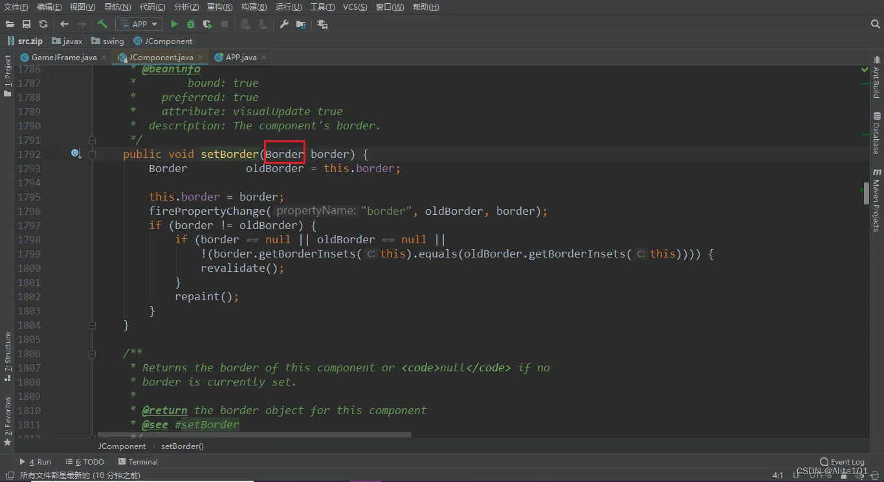Save all with the floppy disk icon
Viewport: 884px width, 482px height.
coord(27,24)
